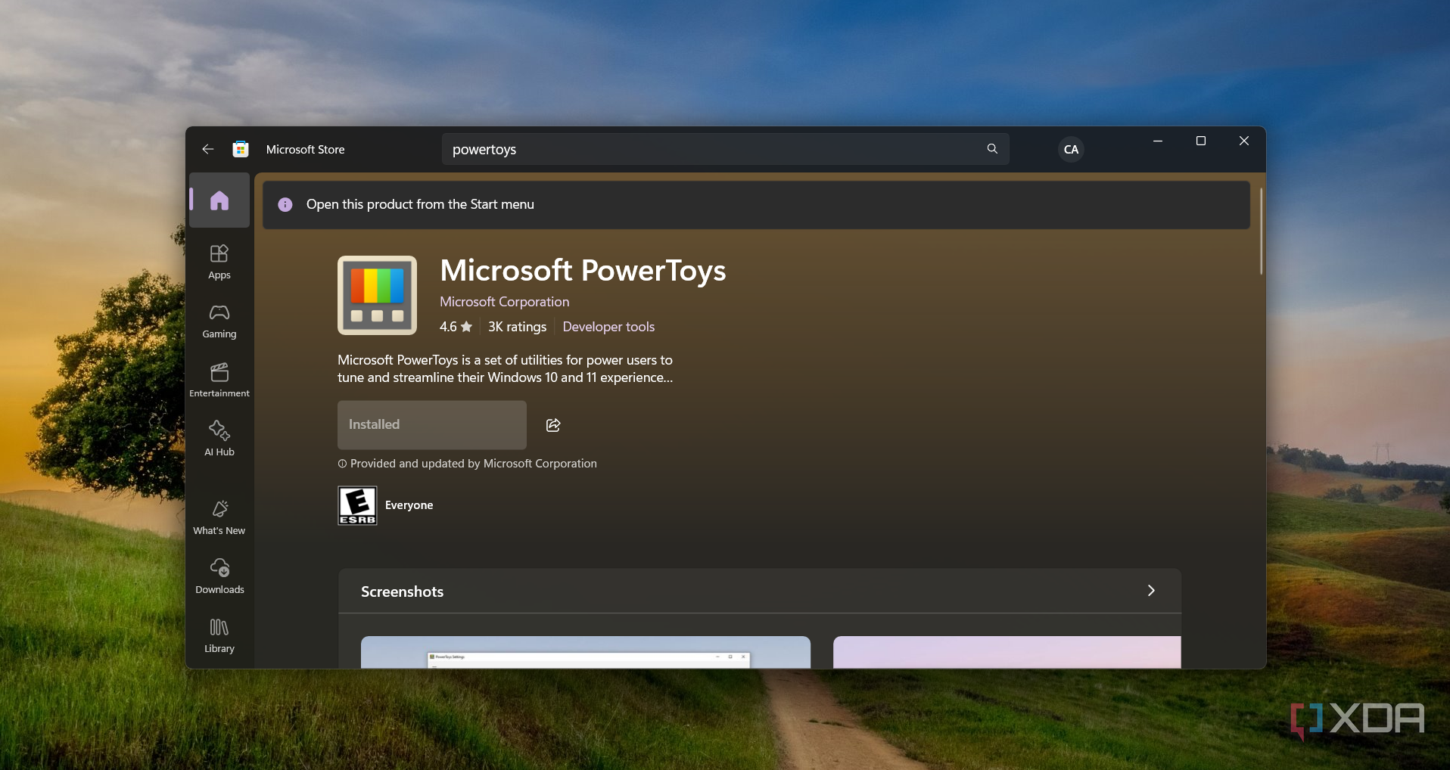Click the Installed button
Viewport: 1450px width, 770px height.
pyautogui.click(x=431, y=425)
